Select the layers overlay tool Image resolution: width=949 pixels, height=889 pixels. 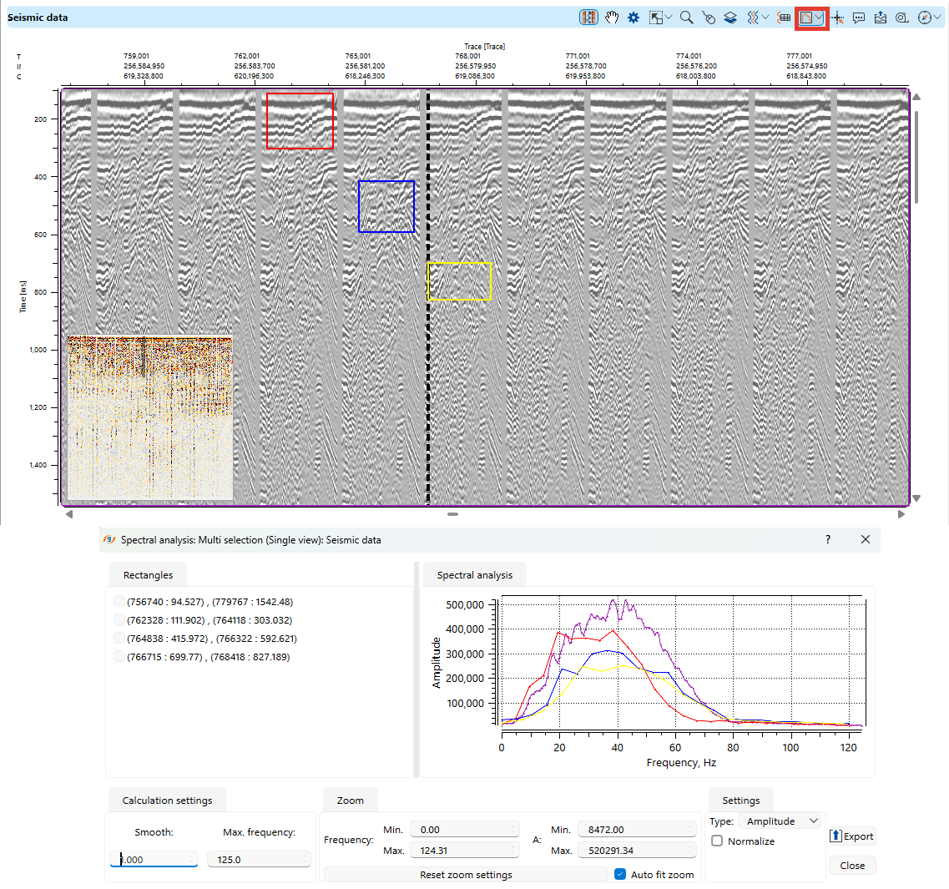(x=729, y=17)
